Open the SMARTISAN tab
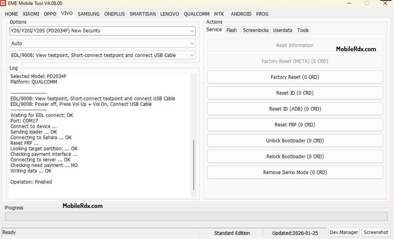 click(142, 14)
